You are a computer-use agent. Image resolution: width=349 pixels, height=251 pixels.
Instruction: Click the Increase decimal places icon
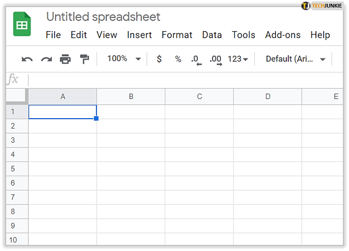tap(215, 59)
